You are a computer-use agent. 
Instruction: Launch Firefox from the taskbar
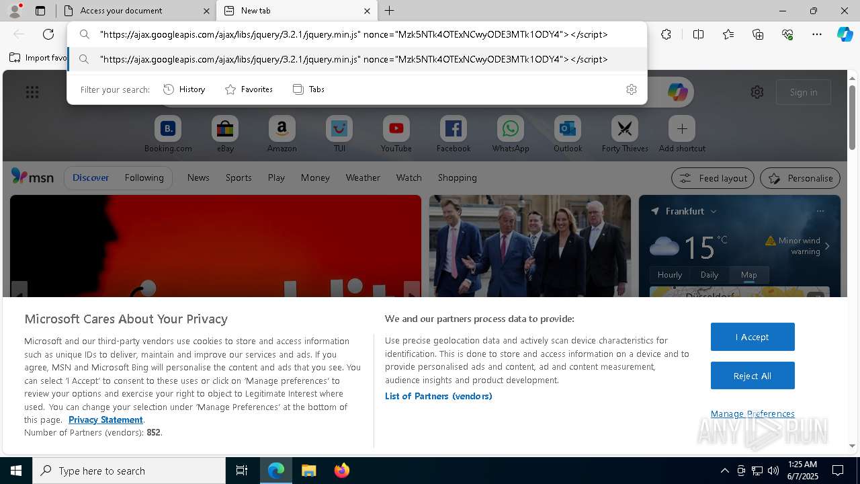pyautogui.click(x=341, y=471)
